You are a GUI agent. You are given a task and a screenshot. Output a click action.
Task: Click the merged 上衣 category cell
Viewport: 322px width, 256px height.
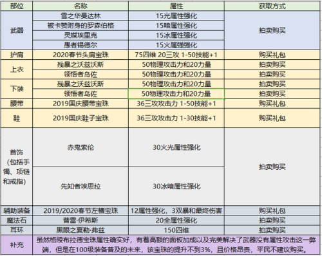(x=17, y=69)
